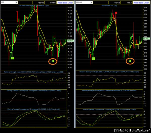The image size is (151, 133).
Task: Select the Relative Strength Index title in S50U13 panel
Action: [109, 72]
